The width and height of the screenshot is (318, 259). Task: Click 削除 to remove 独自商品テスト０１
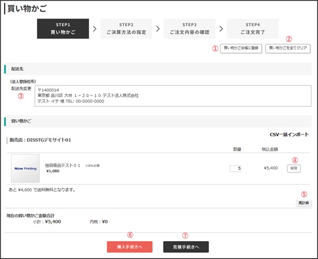(293, 168)
